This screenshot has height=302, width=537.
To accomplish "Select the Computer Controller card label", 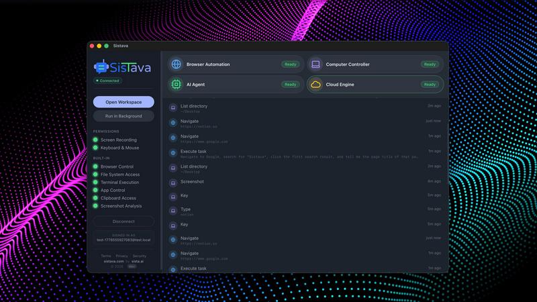I will [x=348, y=64].
